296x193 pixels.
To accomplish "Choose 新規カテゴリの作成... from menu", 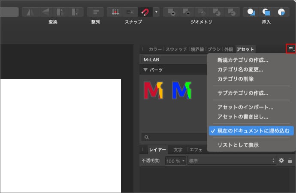I will tap(242, 60).
